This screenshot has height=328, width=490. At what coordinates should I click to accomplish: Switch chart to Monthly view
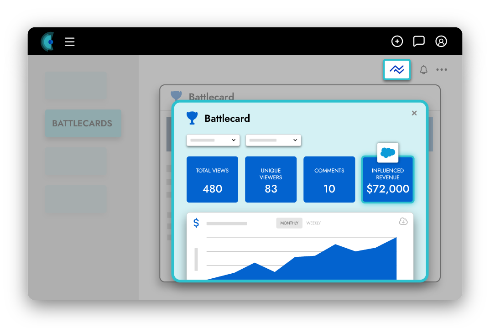tap(289, 223)
